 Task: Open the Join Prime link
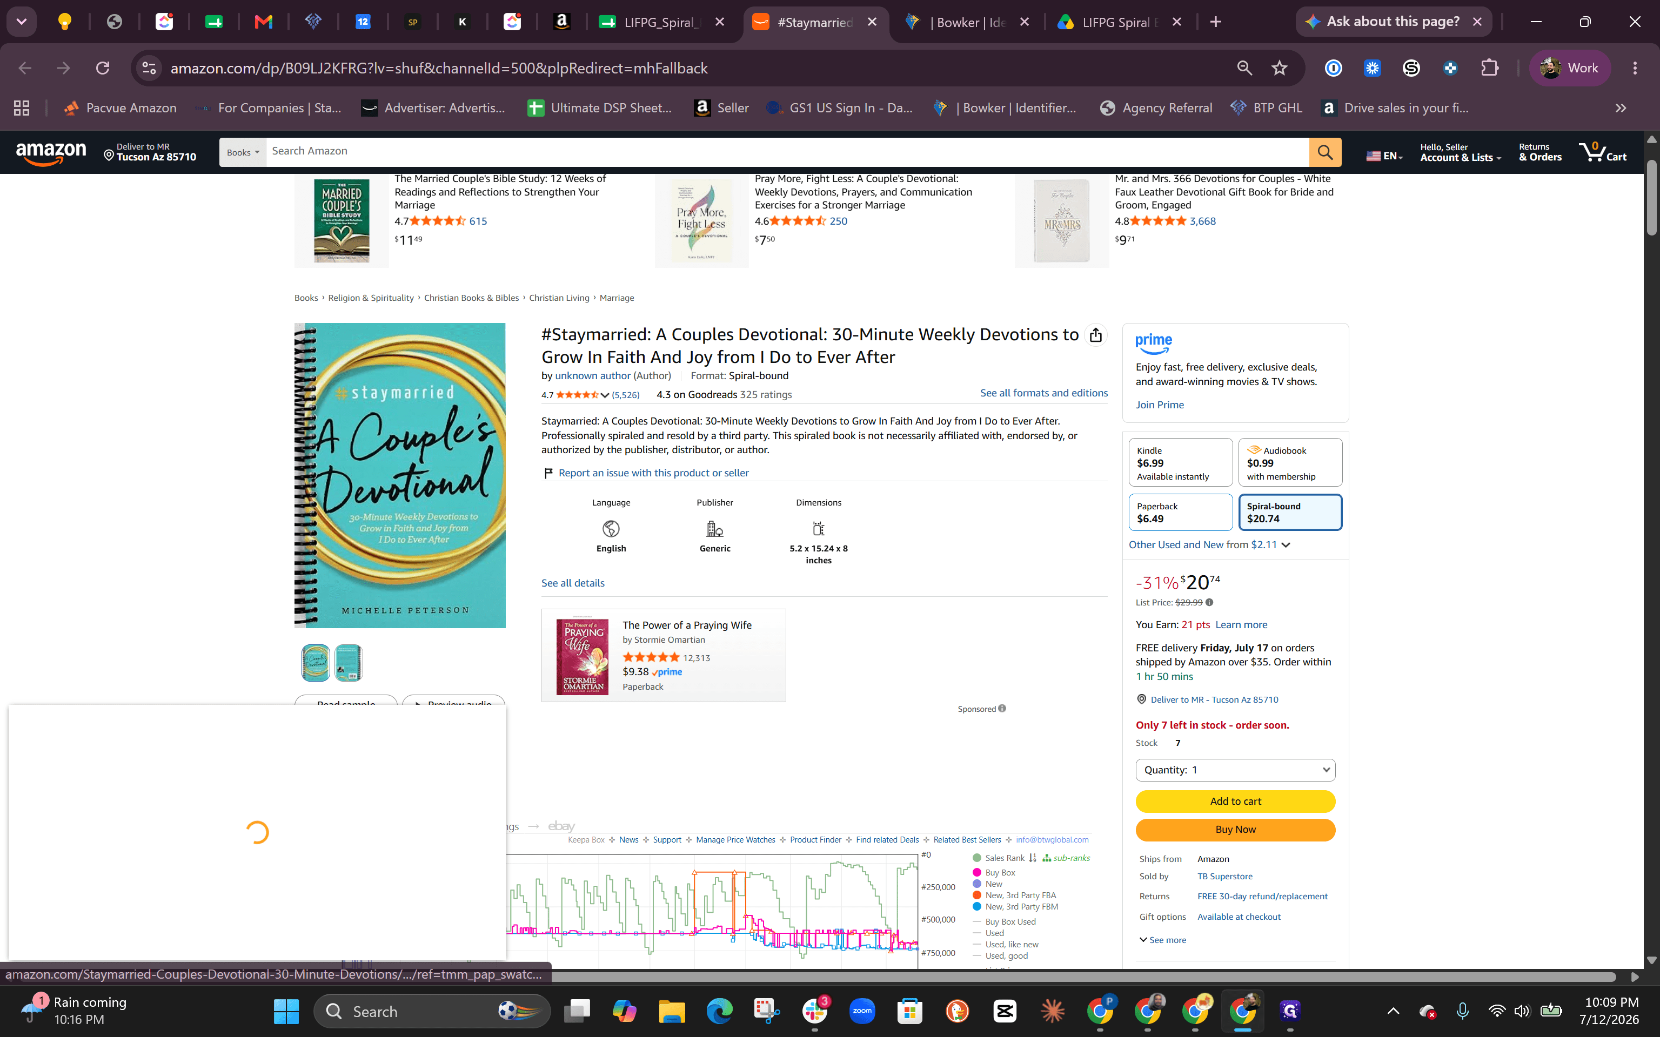tap(1159, 405)
